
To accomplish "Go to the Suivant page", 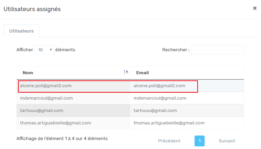I will [227, 141].
